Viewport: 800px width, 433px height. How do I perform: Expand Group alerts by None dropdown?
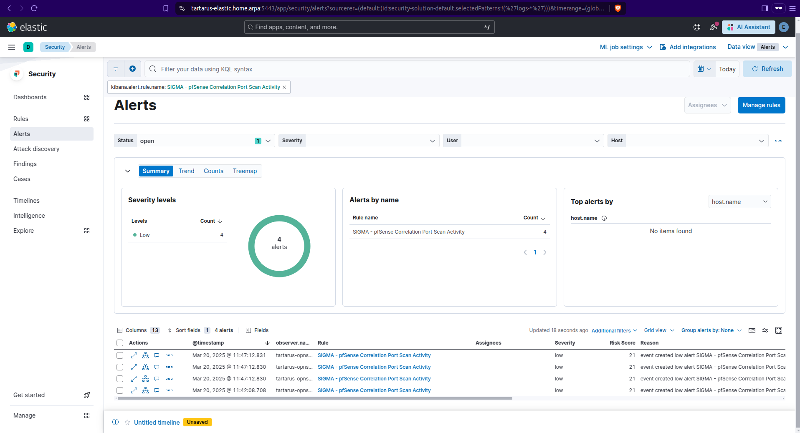point(711,330)
